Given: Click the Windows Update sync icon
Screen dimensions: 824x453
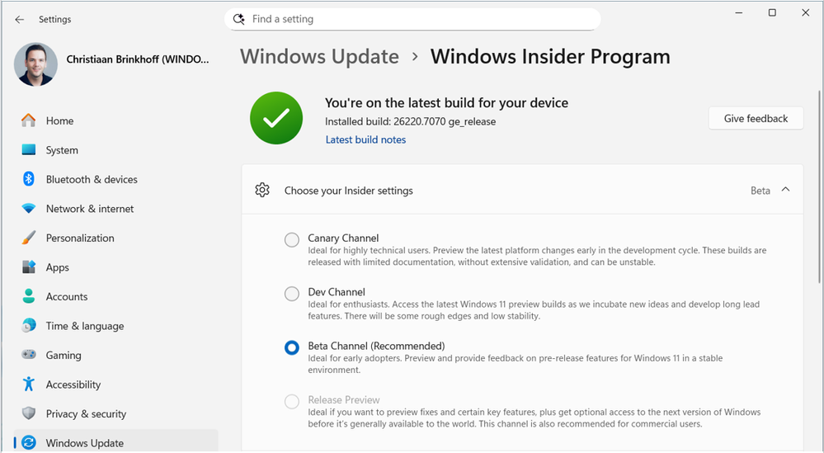Looking at the screenshot, I should pos(28,443).
